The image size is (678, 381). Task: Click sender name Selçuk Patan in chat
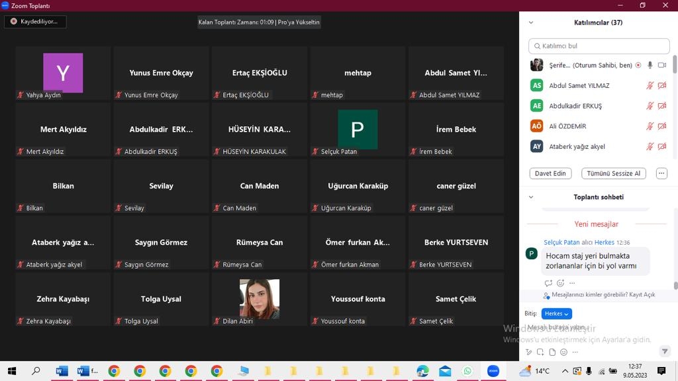pos(561,242)
